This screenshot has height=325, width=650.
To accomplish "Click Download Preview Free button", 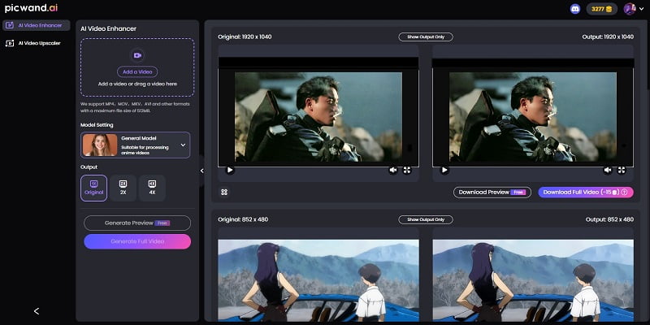I will (492, 193).
